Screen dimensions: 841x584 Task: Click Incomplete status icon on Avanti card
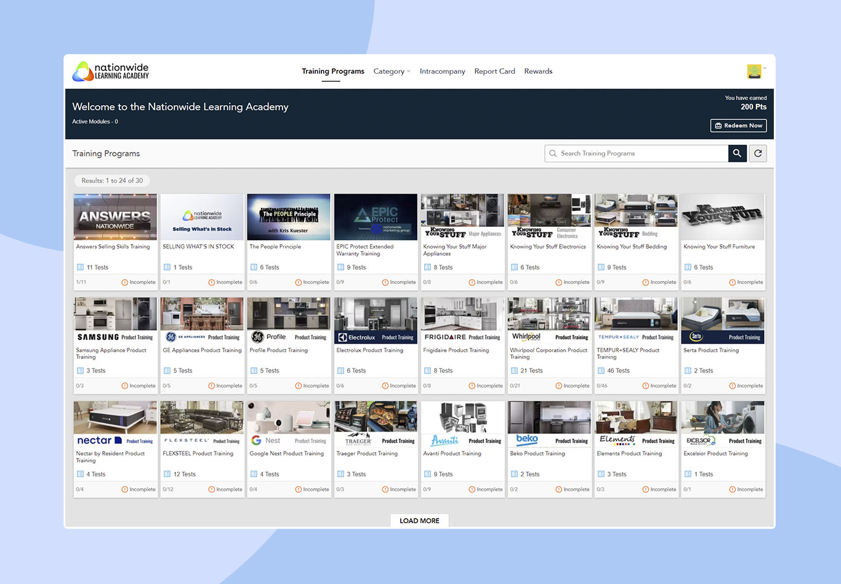point(472,490)
